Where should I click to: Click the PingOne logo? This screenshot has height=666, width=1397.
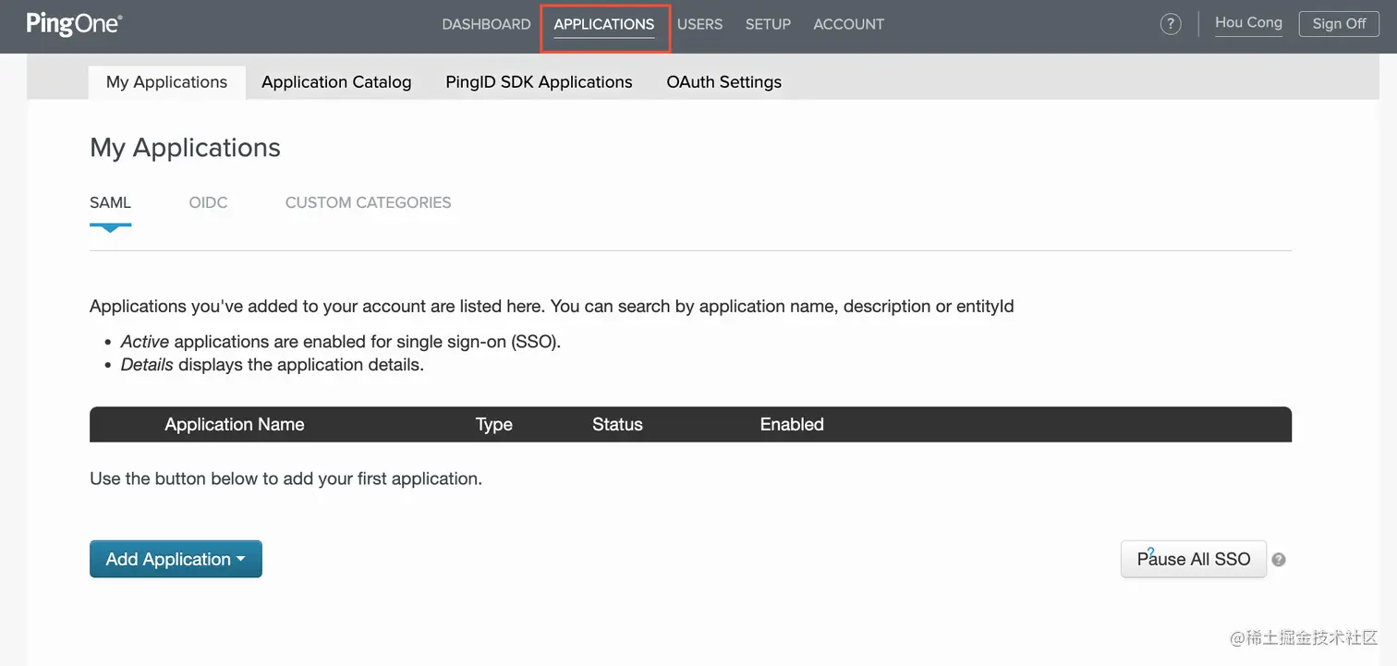coord(74,24)
